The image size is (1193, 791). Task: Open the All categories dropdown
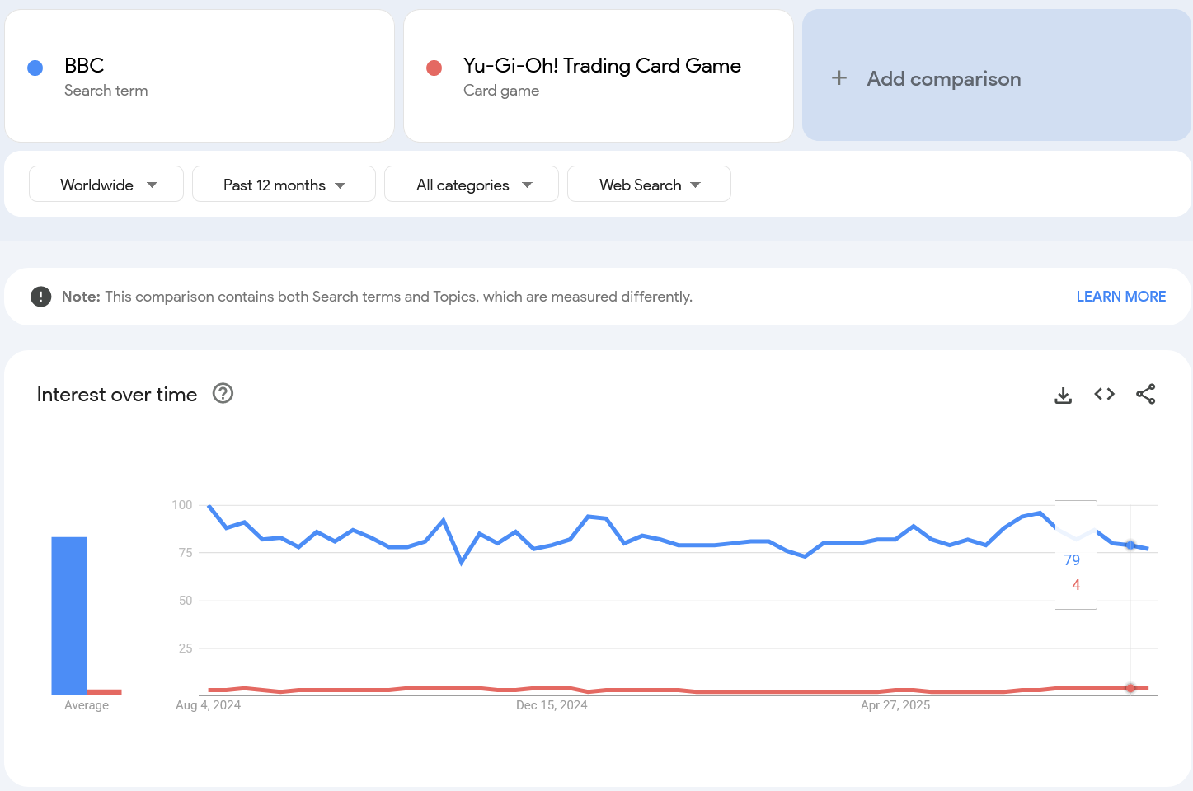pos(472,185)
